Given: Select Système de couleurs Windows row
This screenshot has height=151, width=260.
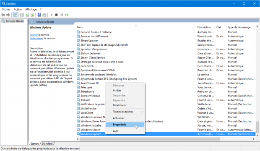Looking at the screenshot, I should point(165,75).
